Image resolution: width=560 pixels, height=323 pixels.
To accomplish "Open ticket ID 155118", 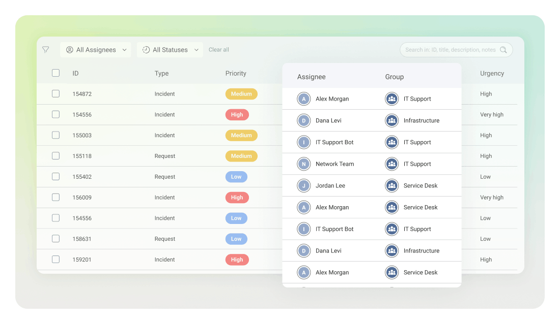I will pos(82,156).
